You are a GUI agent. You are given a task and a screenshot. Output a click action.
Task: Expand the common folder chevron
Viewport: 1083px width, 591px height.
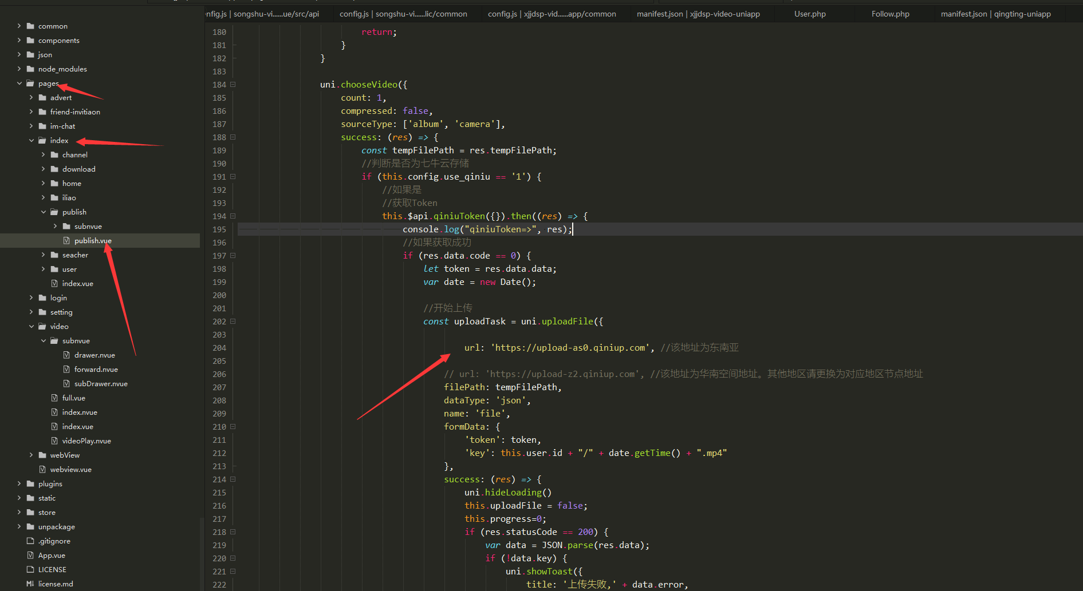click(x=19, y=26)
